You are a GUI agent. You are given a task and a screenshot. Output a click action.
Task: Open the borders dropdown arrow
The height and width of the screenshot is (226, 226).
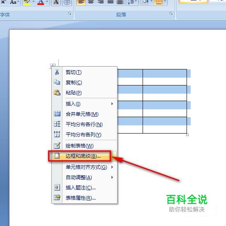click(x=165, y=2)
